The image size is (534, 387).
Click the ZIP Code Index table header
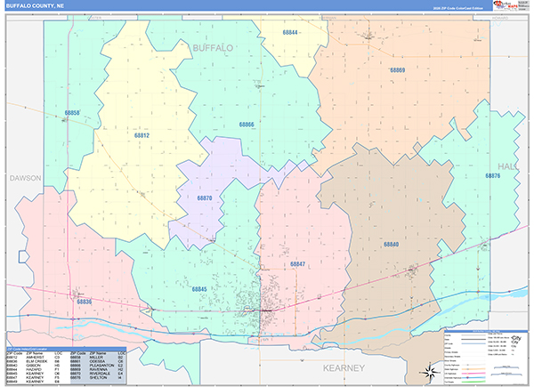point(67,350)
